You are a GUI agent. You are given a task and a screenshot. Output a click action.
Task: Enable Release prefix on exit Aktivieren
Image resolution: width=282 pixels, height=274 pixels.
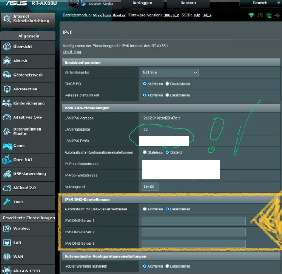(145, 95)
